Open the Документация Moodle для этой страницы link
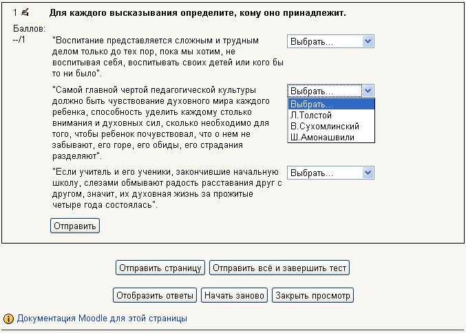Image resolution: width=466 pixels, height=333 pixels. coord(102,319)
